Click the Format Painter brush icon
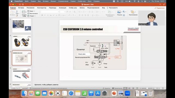This screenshot has width=175, height=98. (x=17, y=16)
